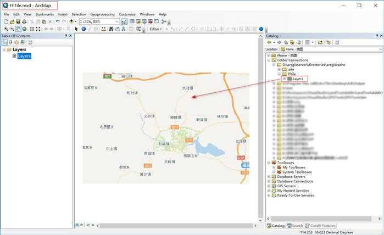Expand the GIS Servers node
The height and width of the screenshot is (235, 384).
tap(269, 186)
